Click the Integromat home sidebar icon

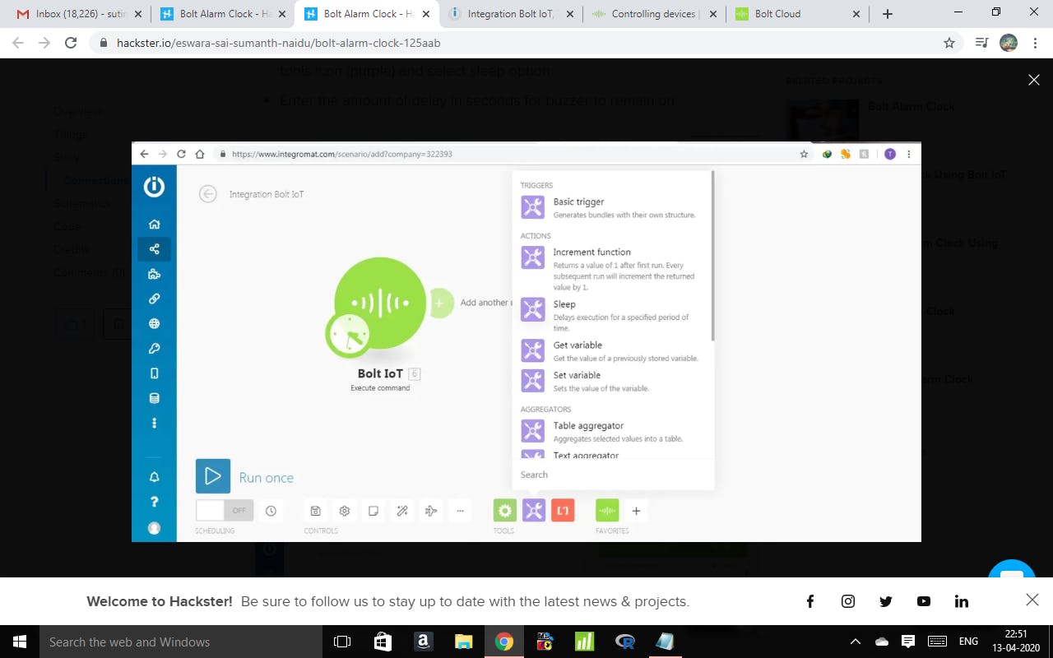154,225
